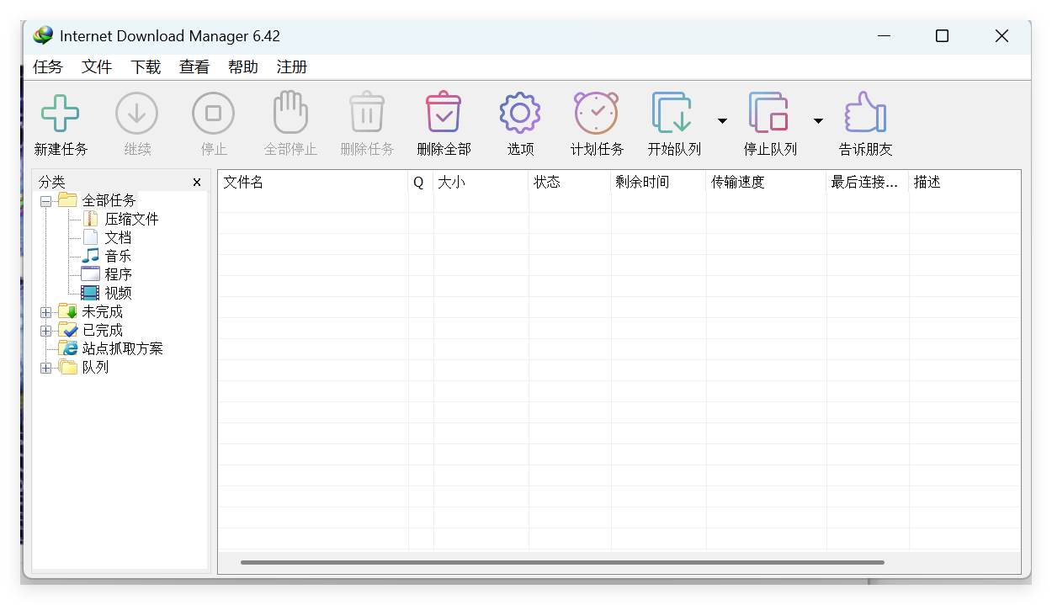Open the 开始队列 dropdown arrow
1052x605 pixels.
[x=722, y=121]
